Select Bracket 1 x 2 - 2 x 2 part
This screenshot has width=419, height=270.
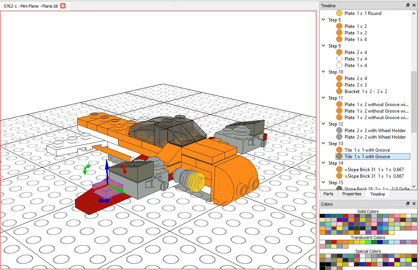tap(365, 92)
